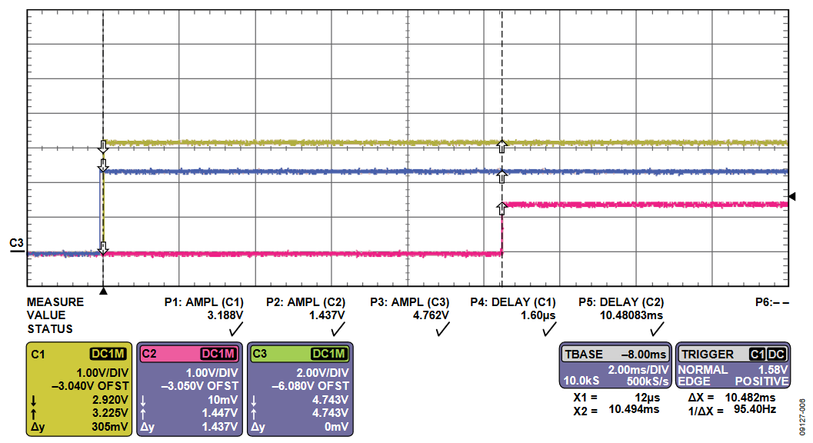Select the C3 ground marker at left edge
Screen dimensions: 813x443
[16, 245]
